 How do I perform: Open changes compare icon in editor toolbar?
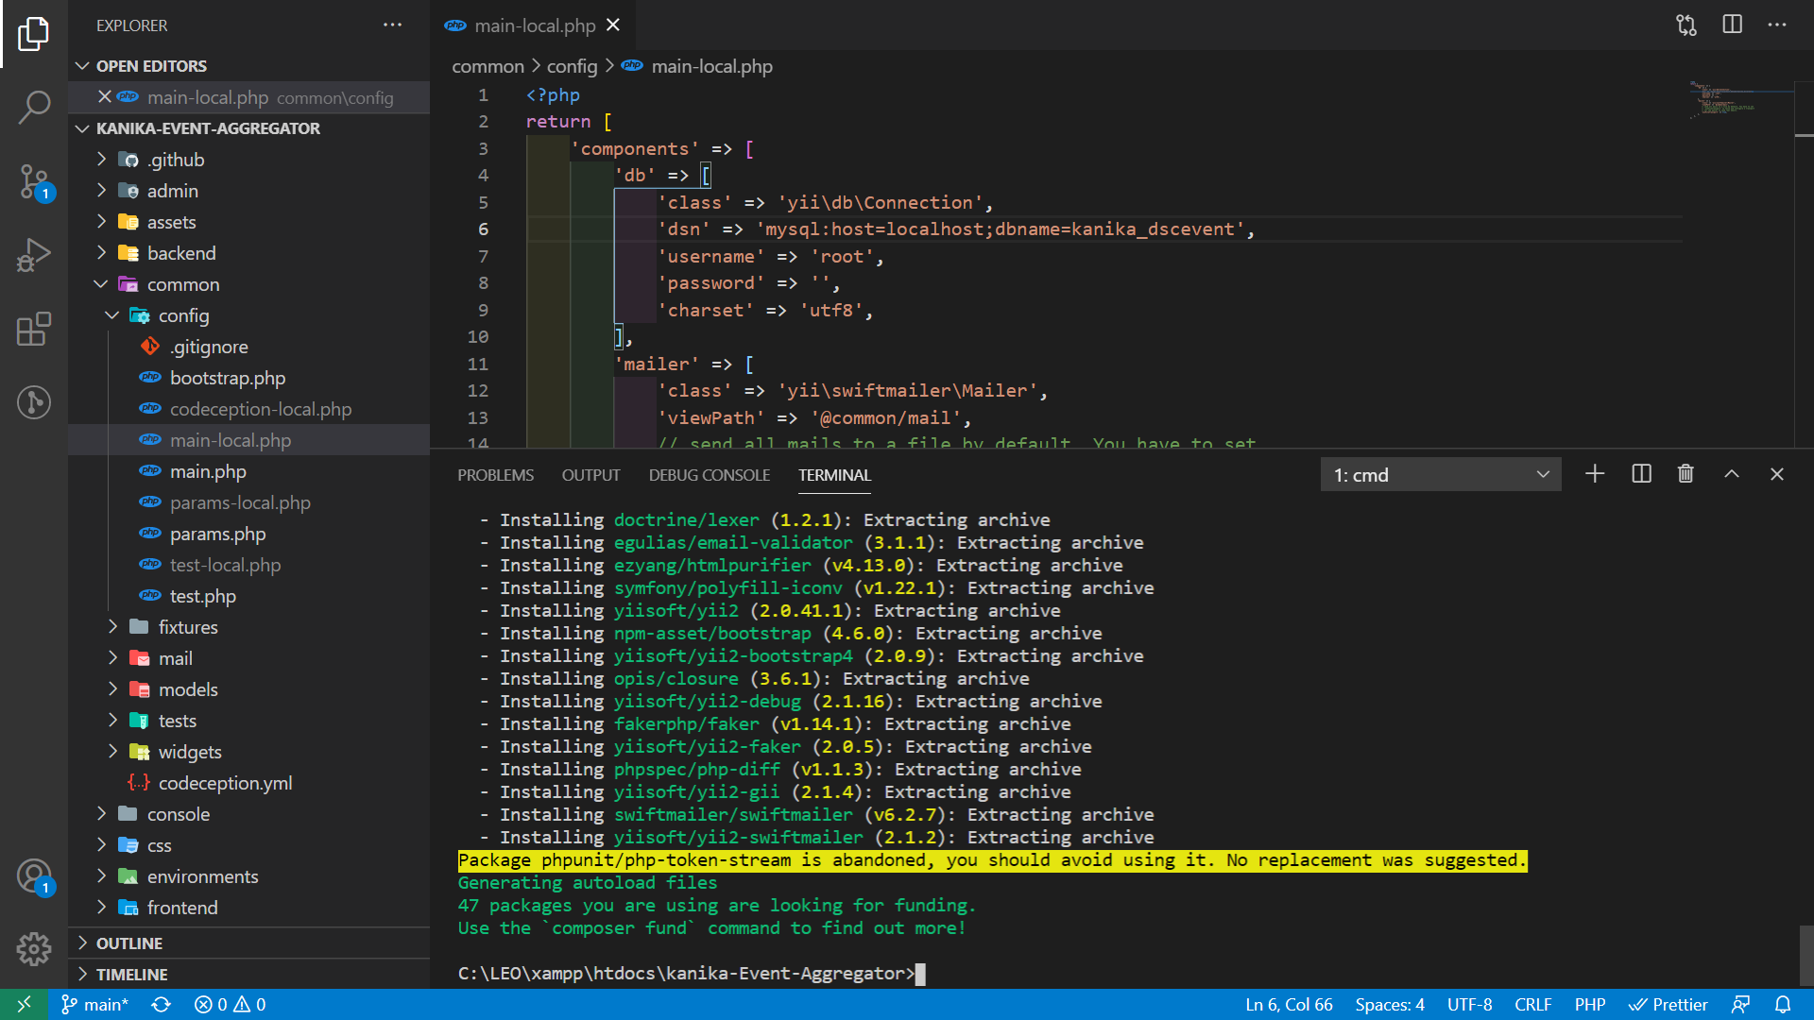point(1686,25)
